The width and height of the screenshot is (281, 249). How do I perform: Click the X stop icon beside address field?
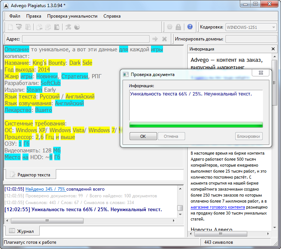tap(164, 39)
